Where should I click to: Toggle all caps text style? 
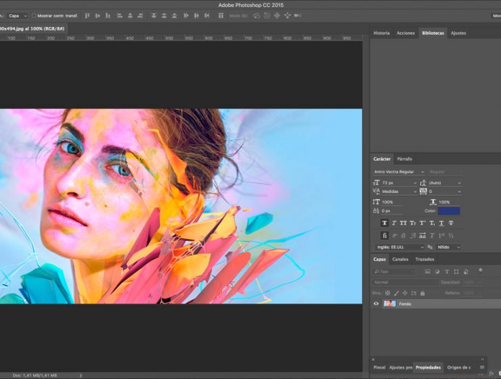pyautogui.click(x=404, y=223)
